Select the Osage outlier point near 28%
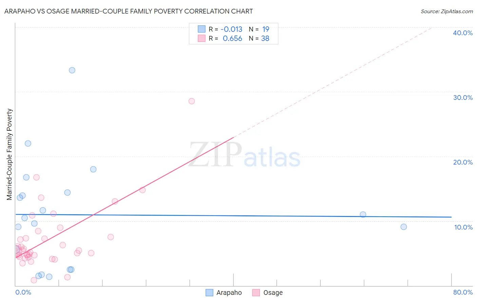The width and height of the screenshot is (477, 302). tap(192, 101)
